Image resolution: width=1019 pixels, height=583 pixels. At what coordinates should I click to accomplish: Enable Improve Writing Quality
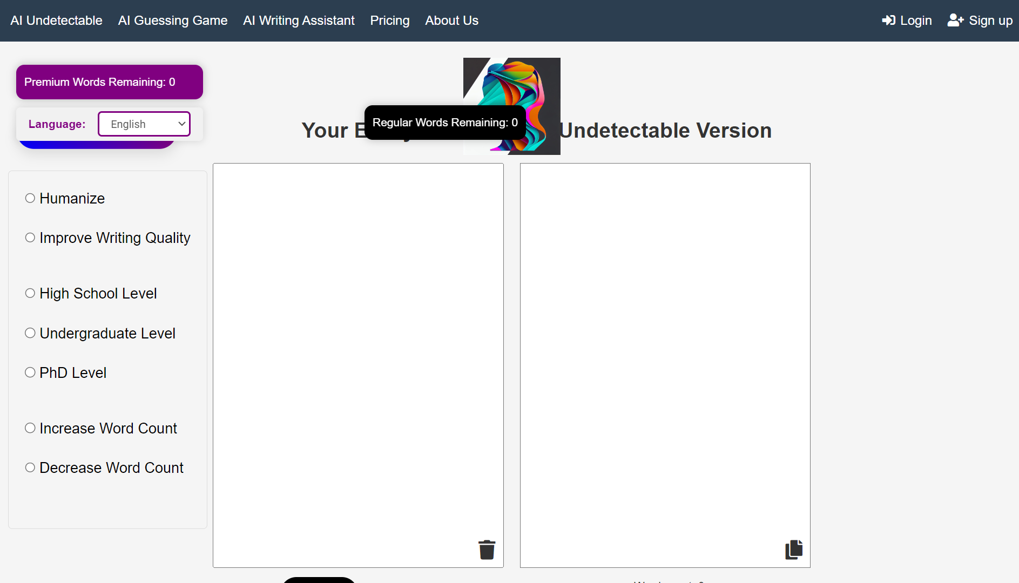30,237
